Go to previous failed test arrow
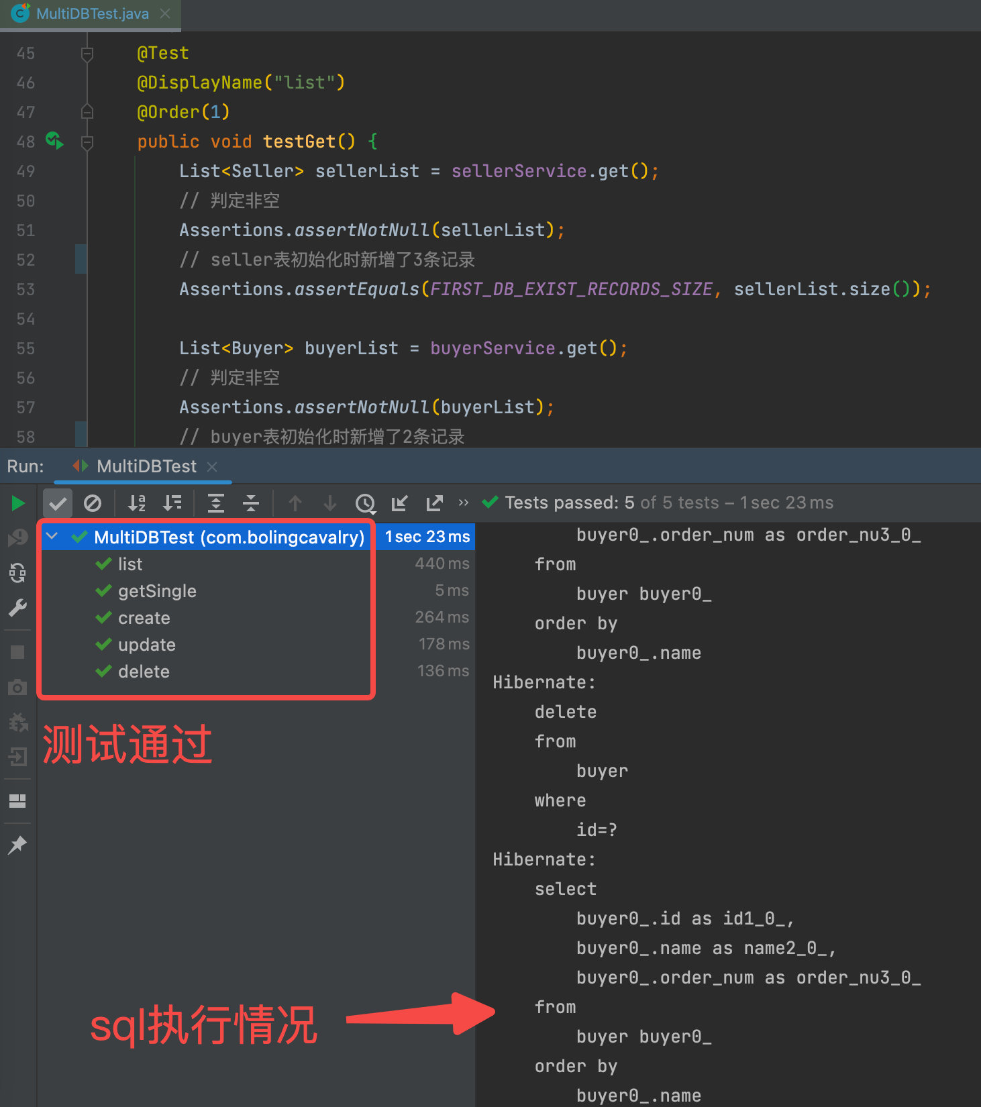 (295, 503)
